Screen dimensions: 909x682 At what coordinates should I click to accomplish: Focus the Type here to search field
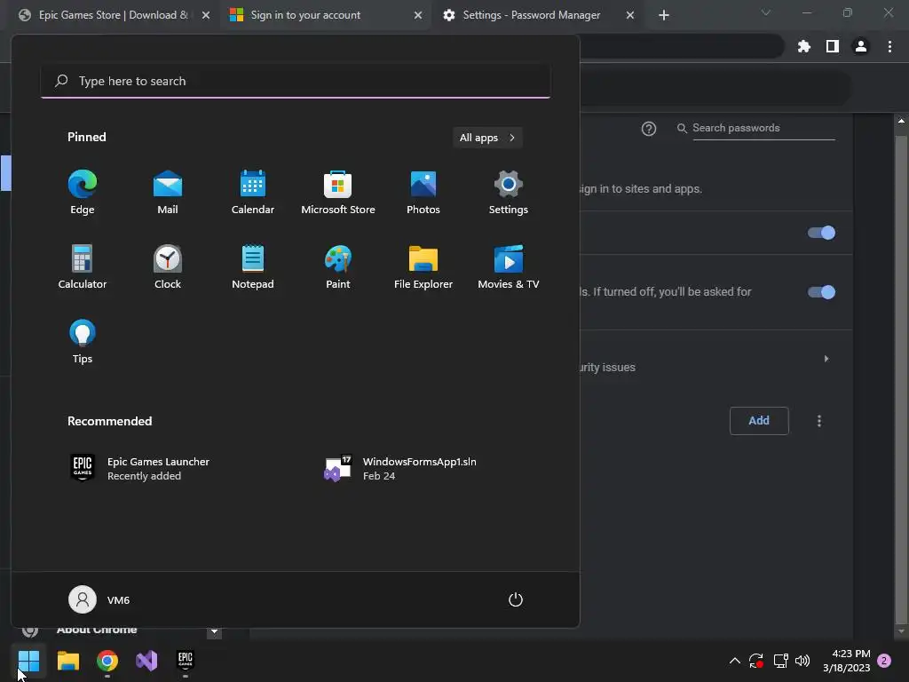click(x=296, y=81)
